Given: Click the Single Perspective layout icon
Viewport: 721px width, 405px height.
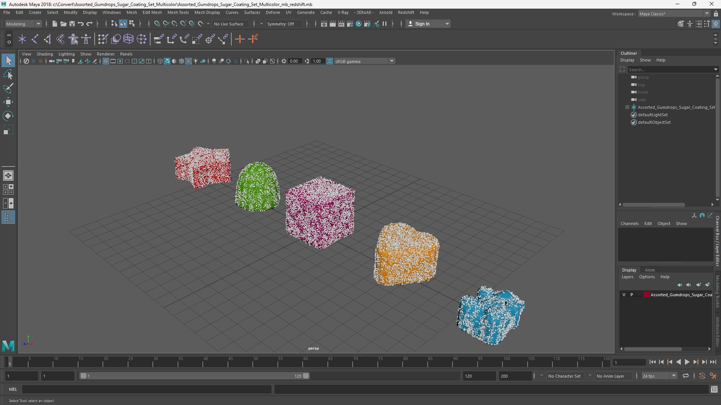Looking at the screenshot, I should (8, 175).
